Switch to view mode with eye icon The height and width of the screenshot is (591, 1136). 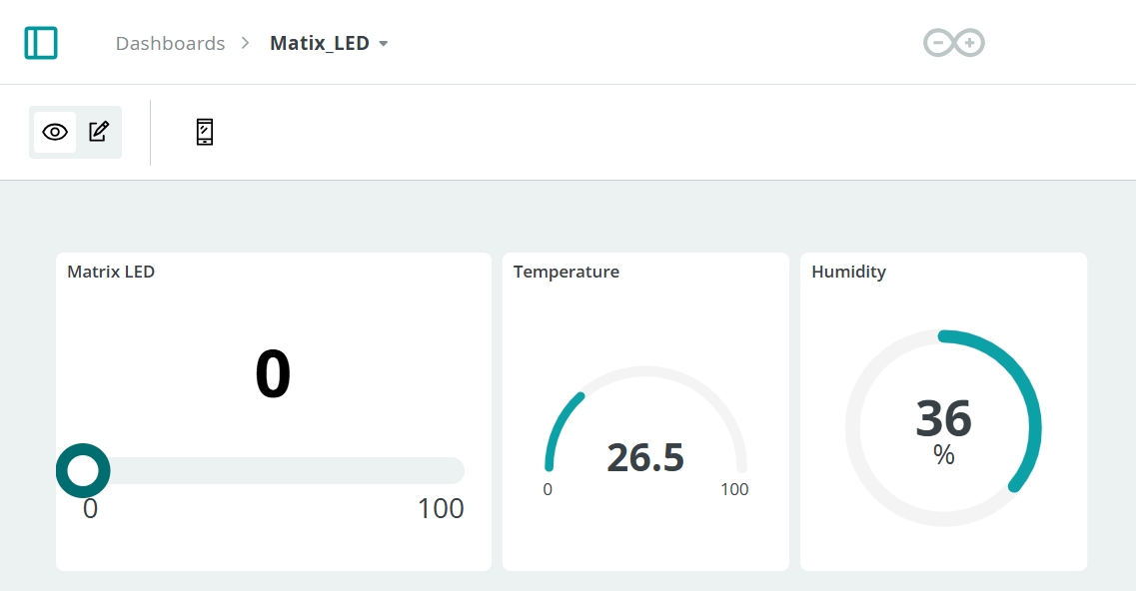tap(55, 132)
